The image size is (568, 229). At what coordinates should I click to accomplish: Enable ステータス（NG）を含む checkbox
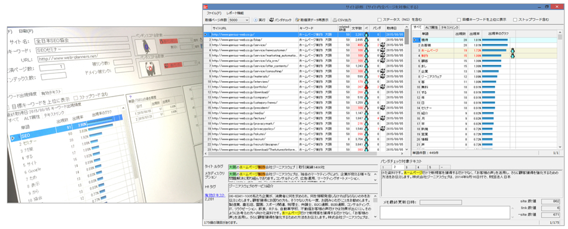click(x=379, y=20)
